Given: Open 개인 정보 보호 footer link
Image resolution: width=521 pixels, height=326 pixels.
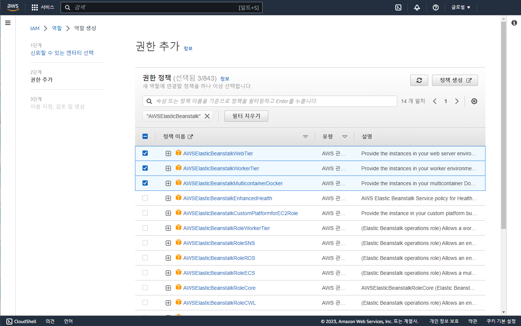Looking at the screenshot, I should tap(444, 321).
